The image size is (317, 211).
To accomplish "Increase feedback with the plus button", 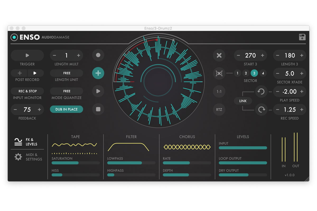I will [39, 109].
